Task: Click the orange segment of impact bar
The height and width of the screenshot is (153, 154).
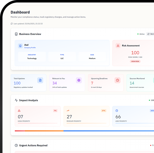Action: (x=44, y=131)
